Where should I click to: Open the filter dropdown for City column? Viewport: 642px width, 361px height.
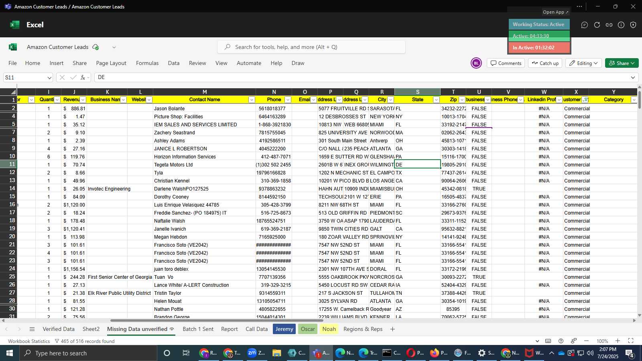(390, 100)
